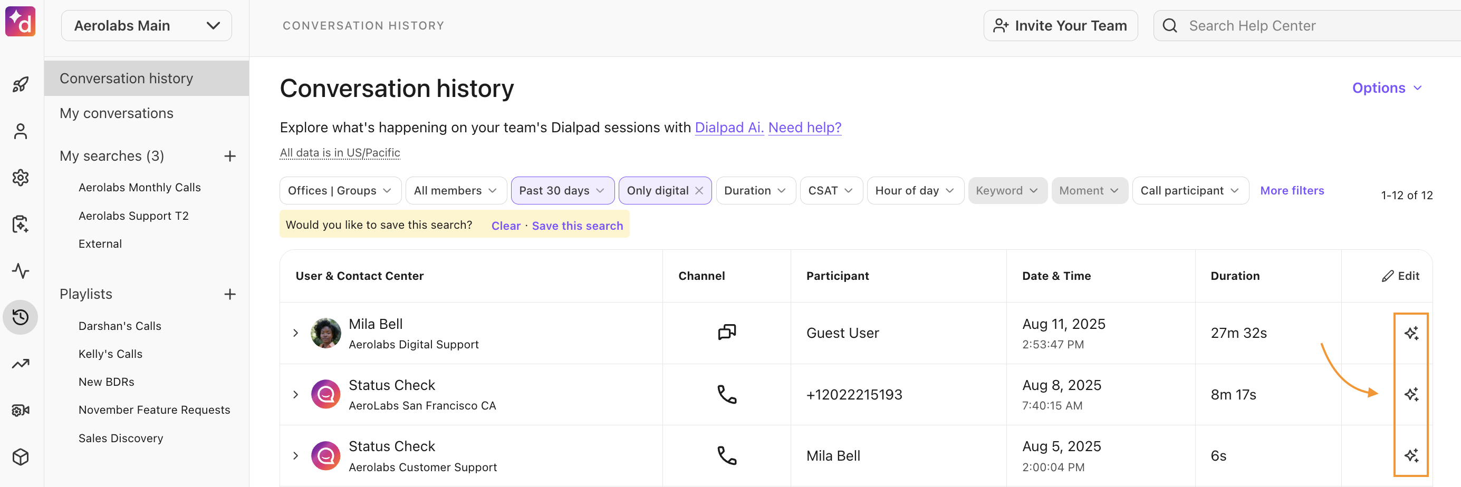
Task: Open the Call participant filter
Action: (1190, 190)
